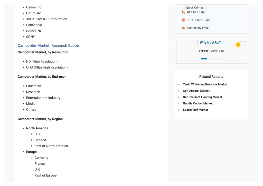This screenshot has height=186, width=263.
Task: Click the Rest of Europe sub-item
Action: tap(45, 175)
